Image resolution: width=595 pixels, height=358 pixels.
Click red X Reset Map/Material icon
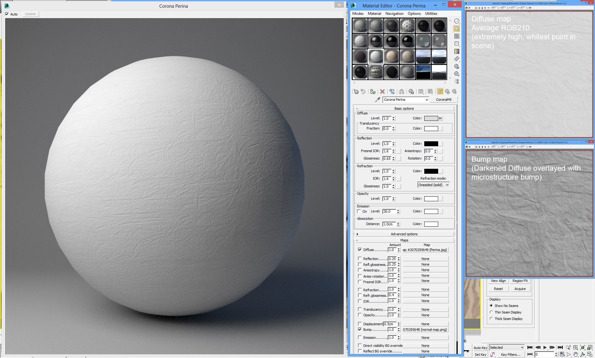(382, 92)
